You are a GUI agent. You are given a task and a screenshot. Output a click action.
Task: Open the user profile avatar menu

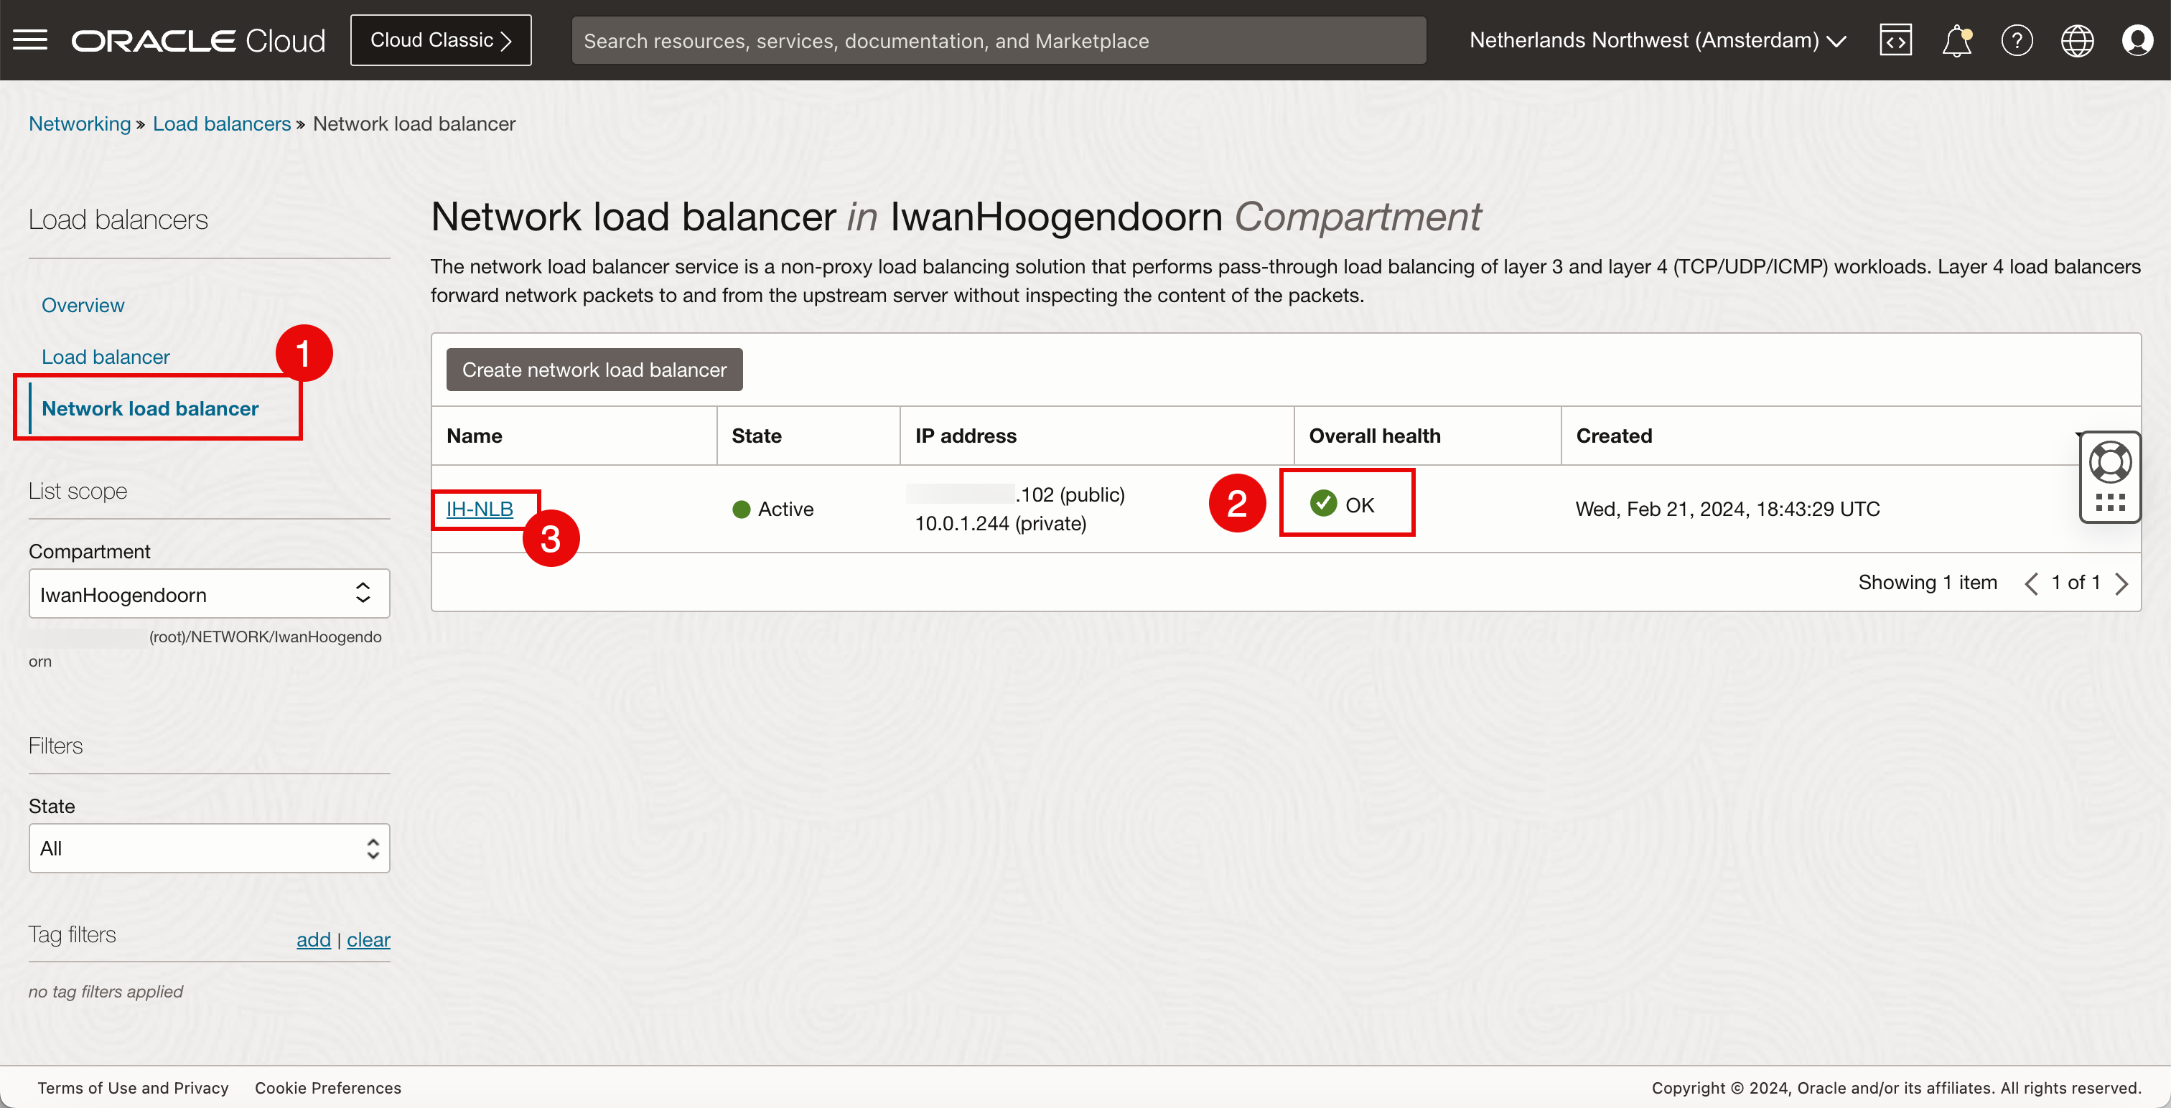[x=2137, y=39]
